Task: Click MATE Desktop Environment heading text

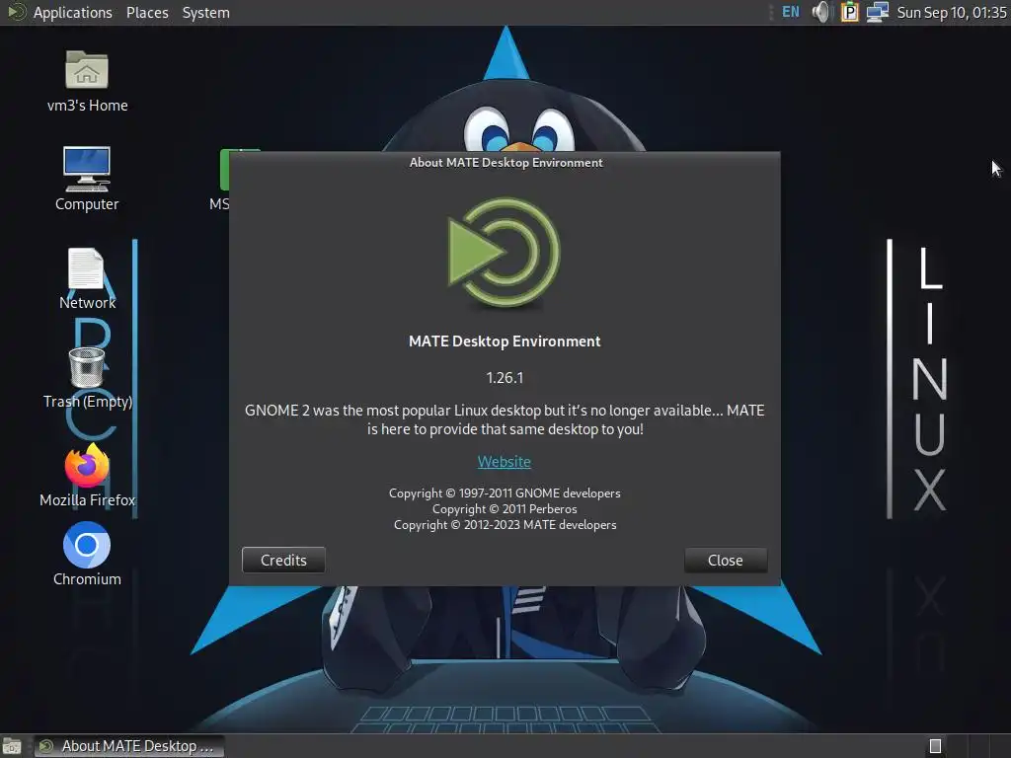Action: [505, 341]
